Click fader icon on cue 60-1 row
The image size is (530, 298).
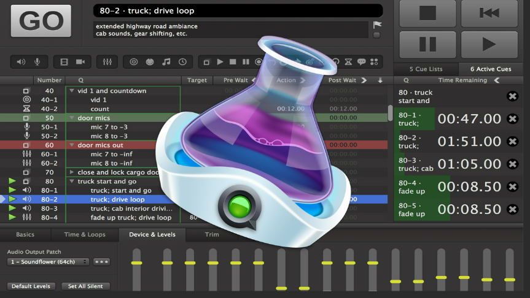26,154
